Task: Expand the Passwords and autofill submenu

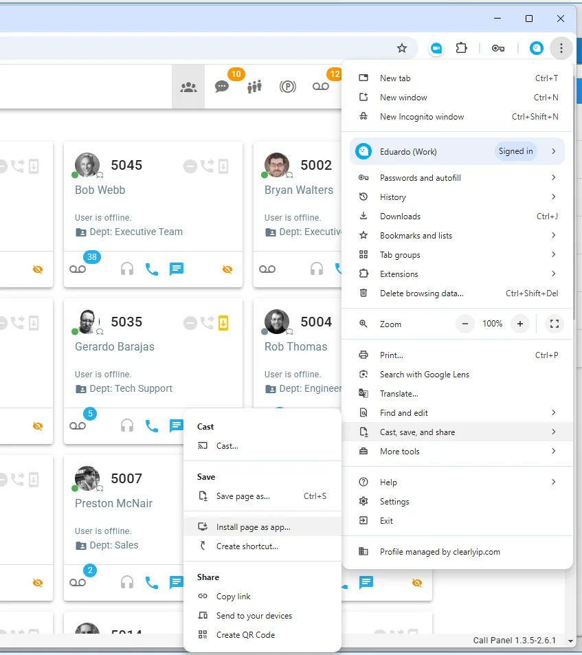Action: pos(457,177)
